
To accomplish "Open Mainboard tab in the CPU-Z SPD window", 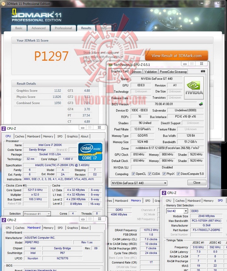I will pos(194,201).
